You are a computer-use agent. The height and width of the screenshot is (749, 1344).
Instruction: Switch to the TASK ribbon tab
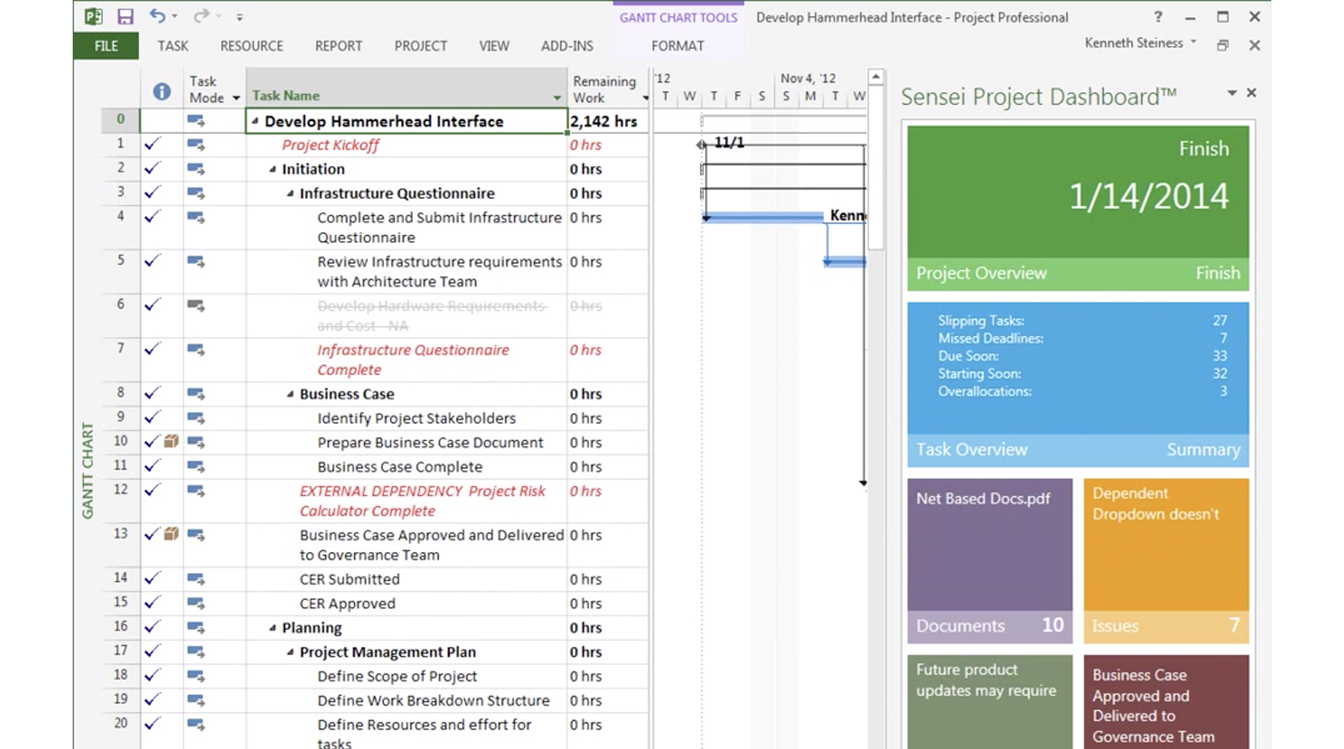coord(173,46)
